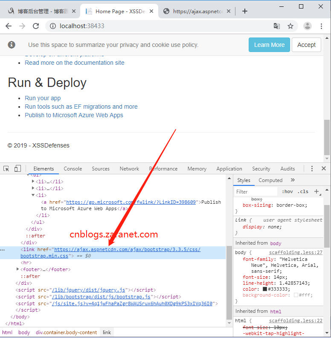Focus the Styles Filter input
Screen dimensions: 331x338
(256, 192)
